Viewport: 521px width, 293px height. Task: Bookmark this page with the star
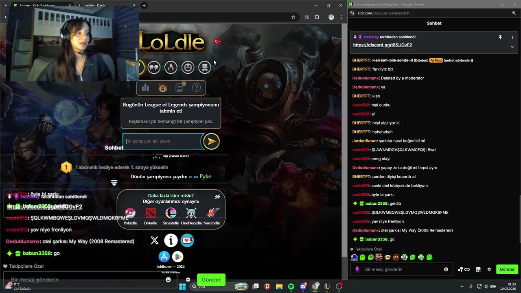point(293,17)
